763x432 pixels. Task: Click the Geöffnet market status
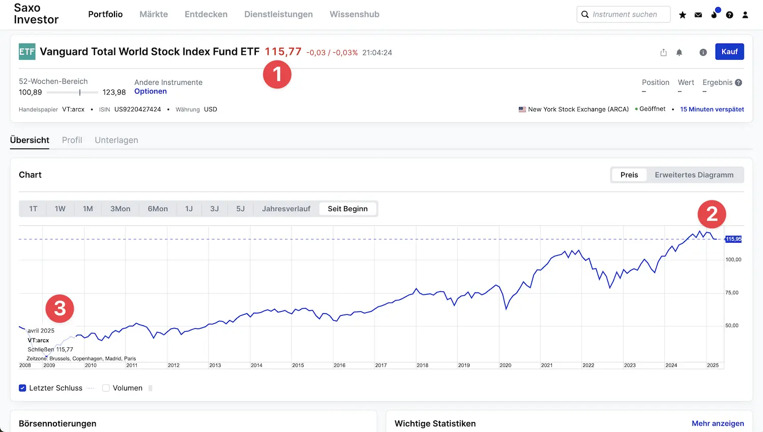point(652,109)
